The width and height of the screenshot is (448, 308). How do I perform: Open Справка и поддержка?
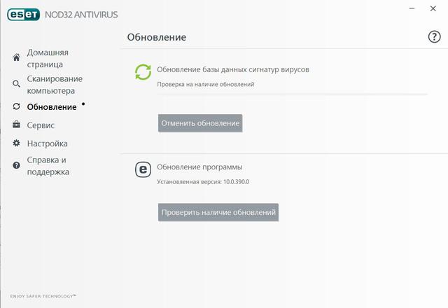tap(48, 166)
